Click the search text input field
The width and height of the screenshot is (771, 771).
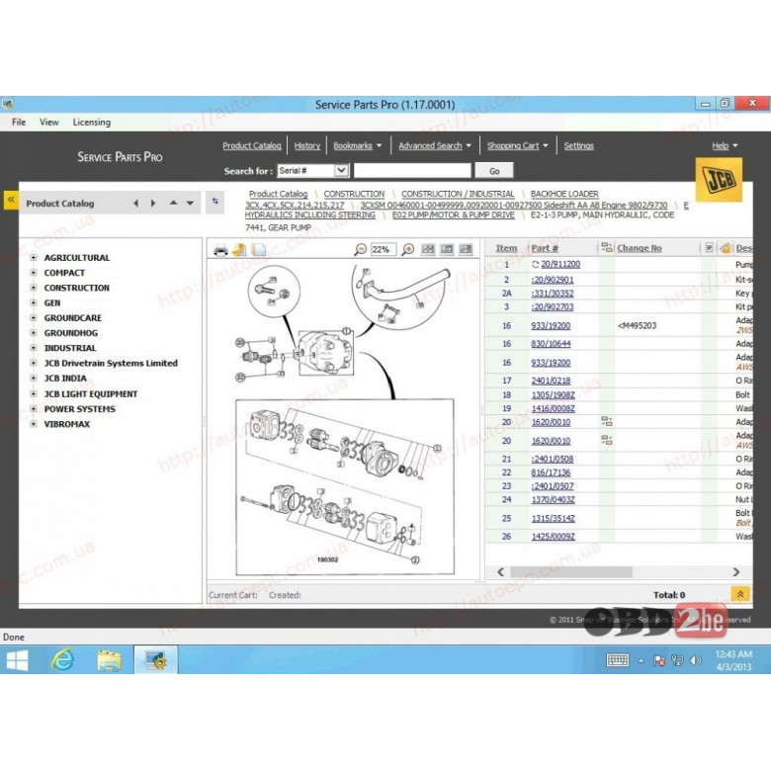coord(412,171)
